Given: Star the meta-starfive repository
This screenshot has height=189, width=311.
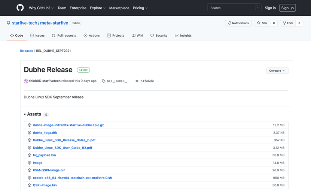Looking at the screenshot, I should point(262,23).
